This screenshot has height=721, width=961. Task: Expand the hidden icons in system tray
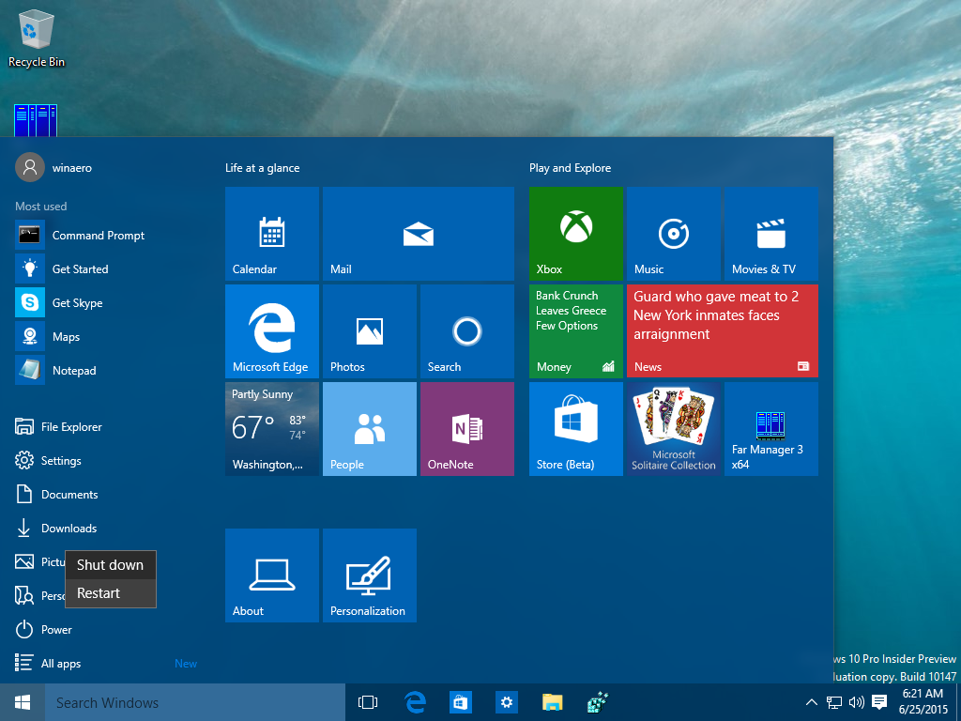[x=811, y=701]
